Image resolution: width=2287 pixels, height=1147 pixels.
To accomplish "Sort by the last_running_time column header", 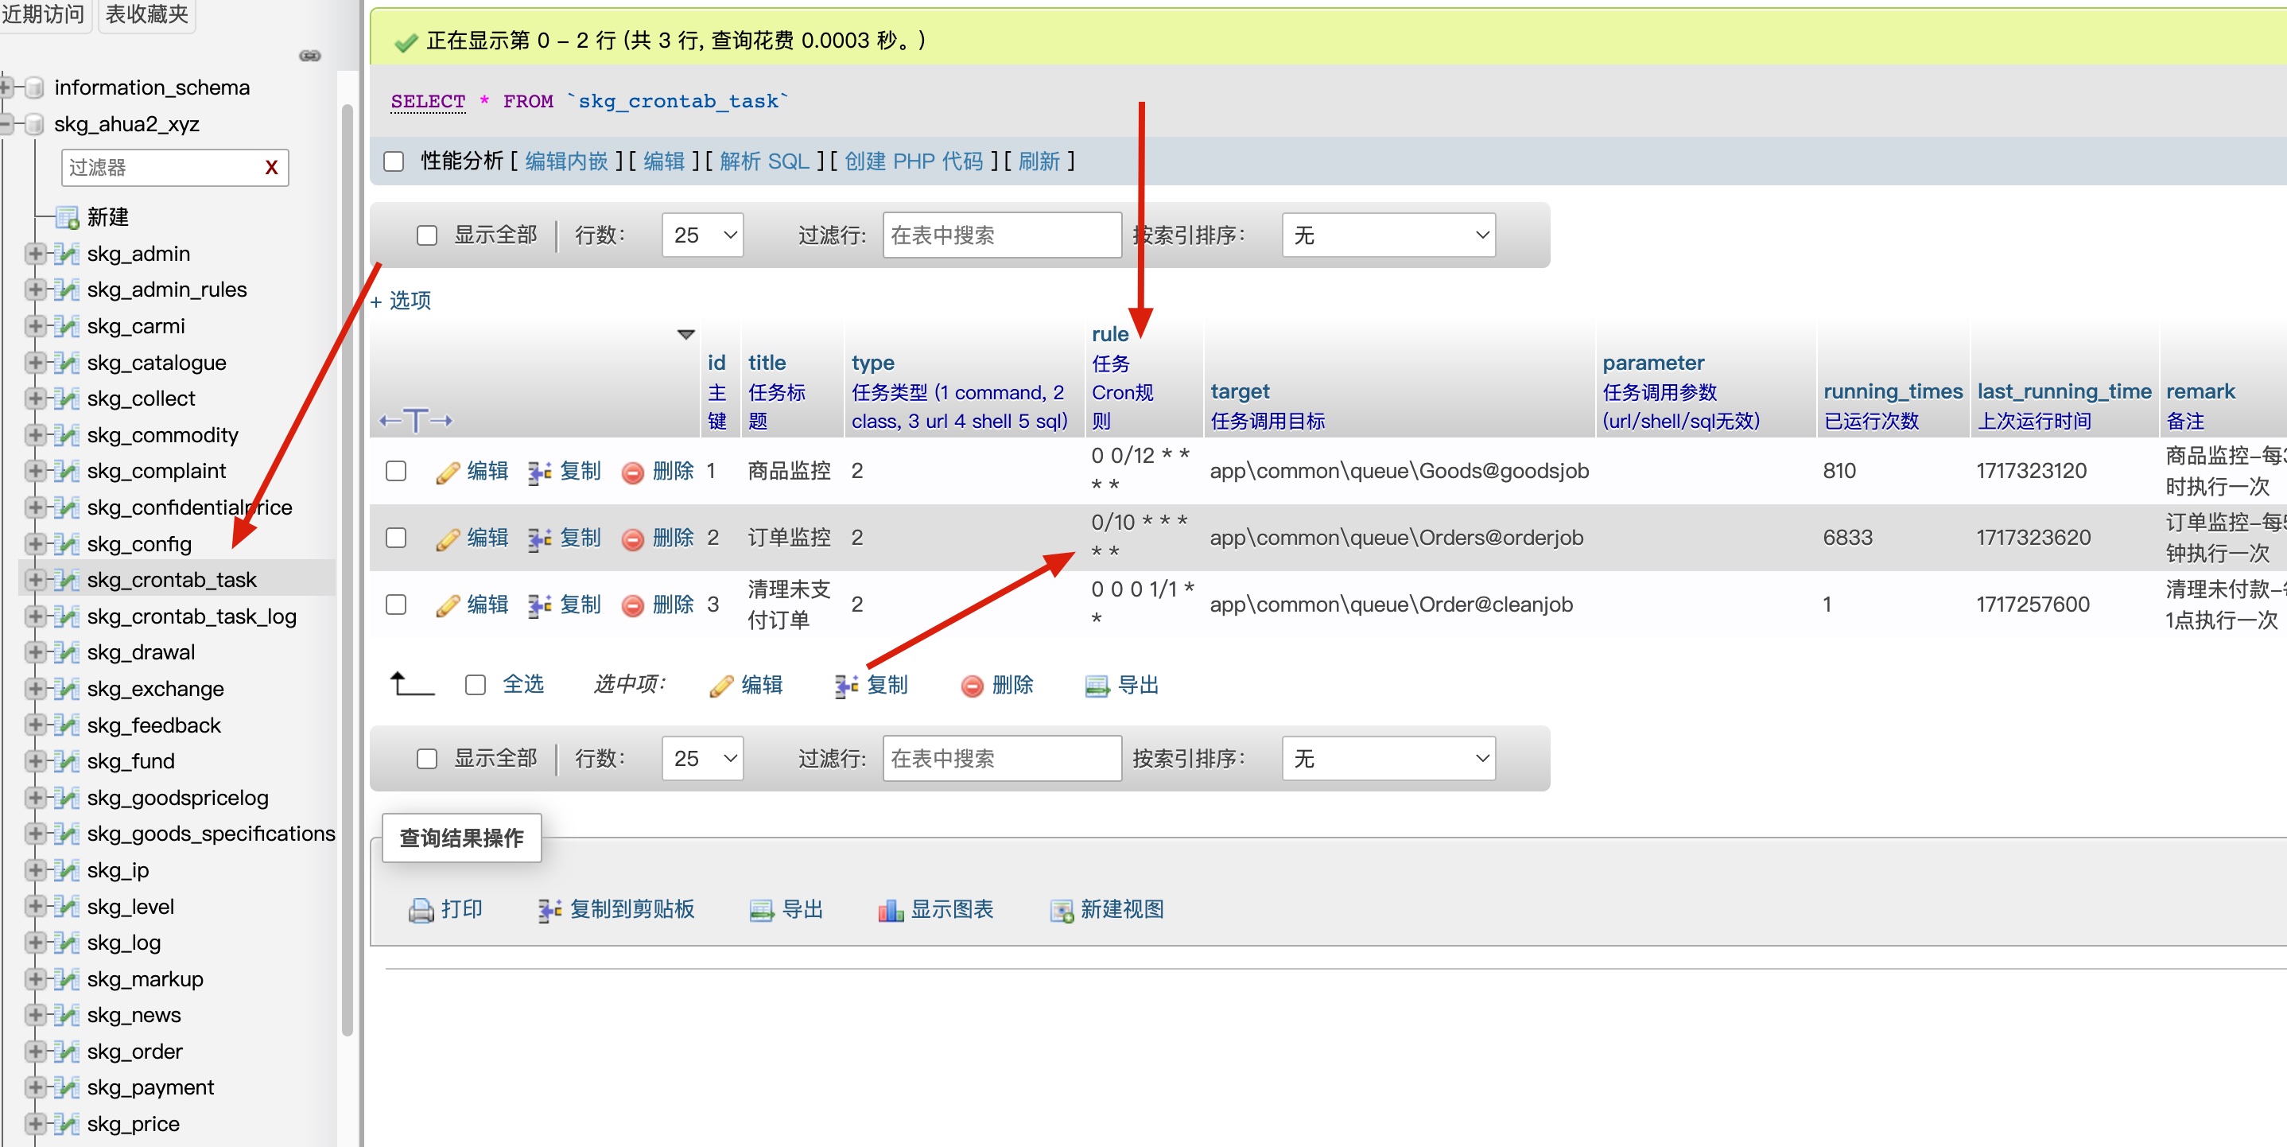I will point(2064,391).
